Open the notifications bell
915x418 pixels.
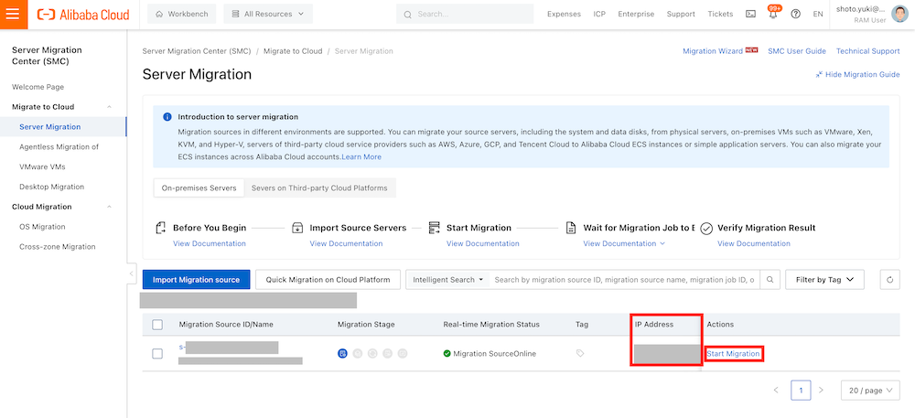(x=773, y=15)
